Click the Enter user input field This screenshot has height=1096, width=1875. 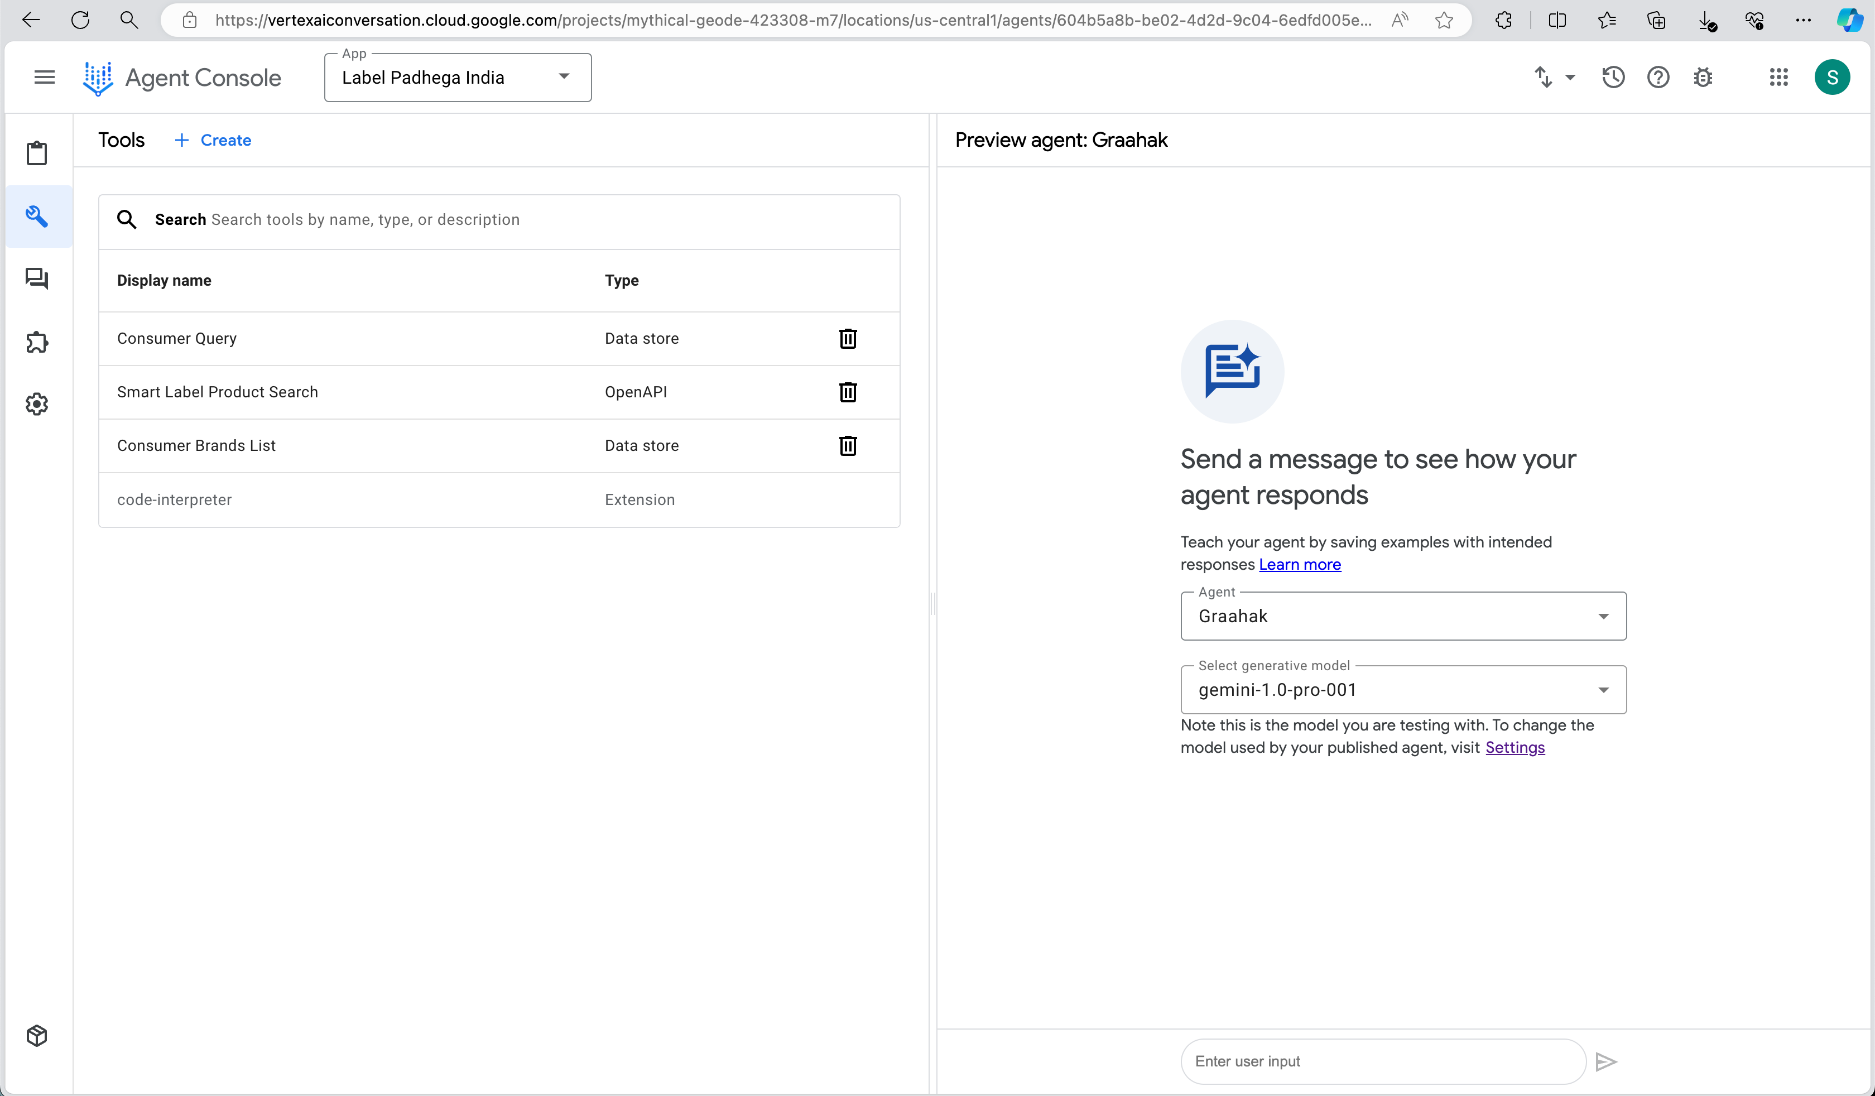pos(1381,1061)
